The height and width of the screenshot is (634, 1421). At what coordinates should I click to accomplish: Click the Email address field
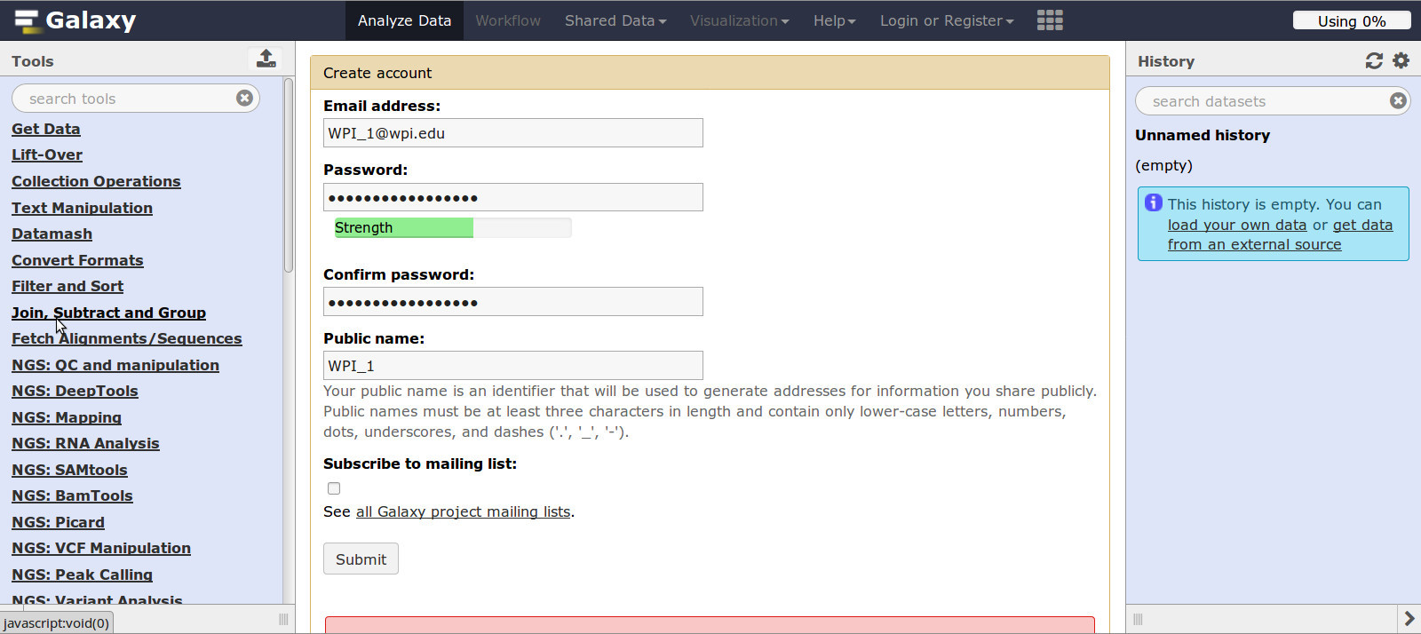513,133
